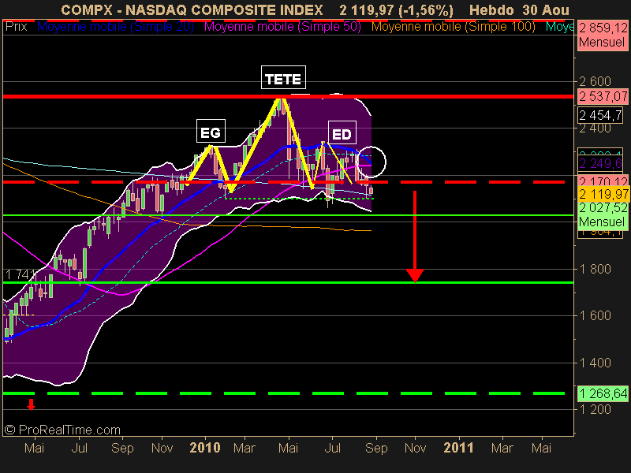The width and height of the screenshot is (631, 473).
Task: Click the 2 537,07 resistance price label
Action: pos(603,96)
